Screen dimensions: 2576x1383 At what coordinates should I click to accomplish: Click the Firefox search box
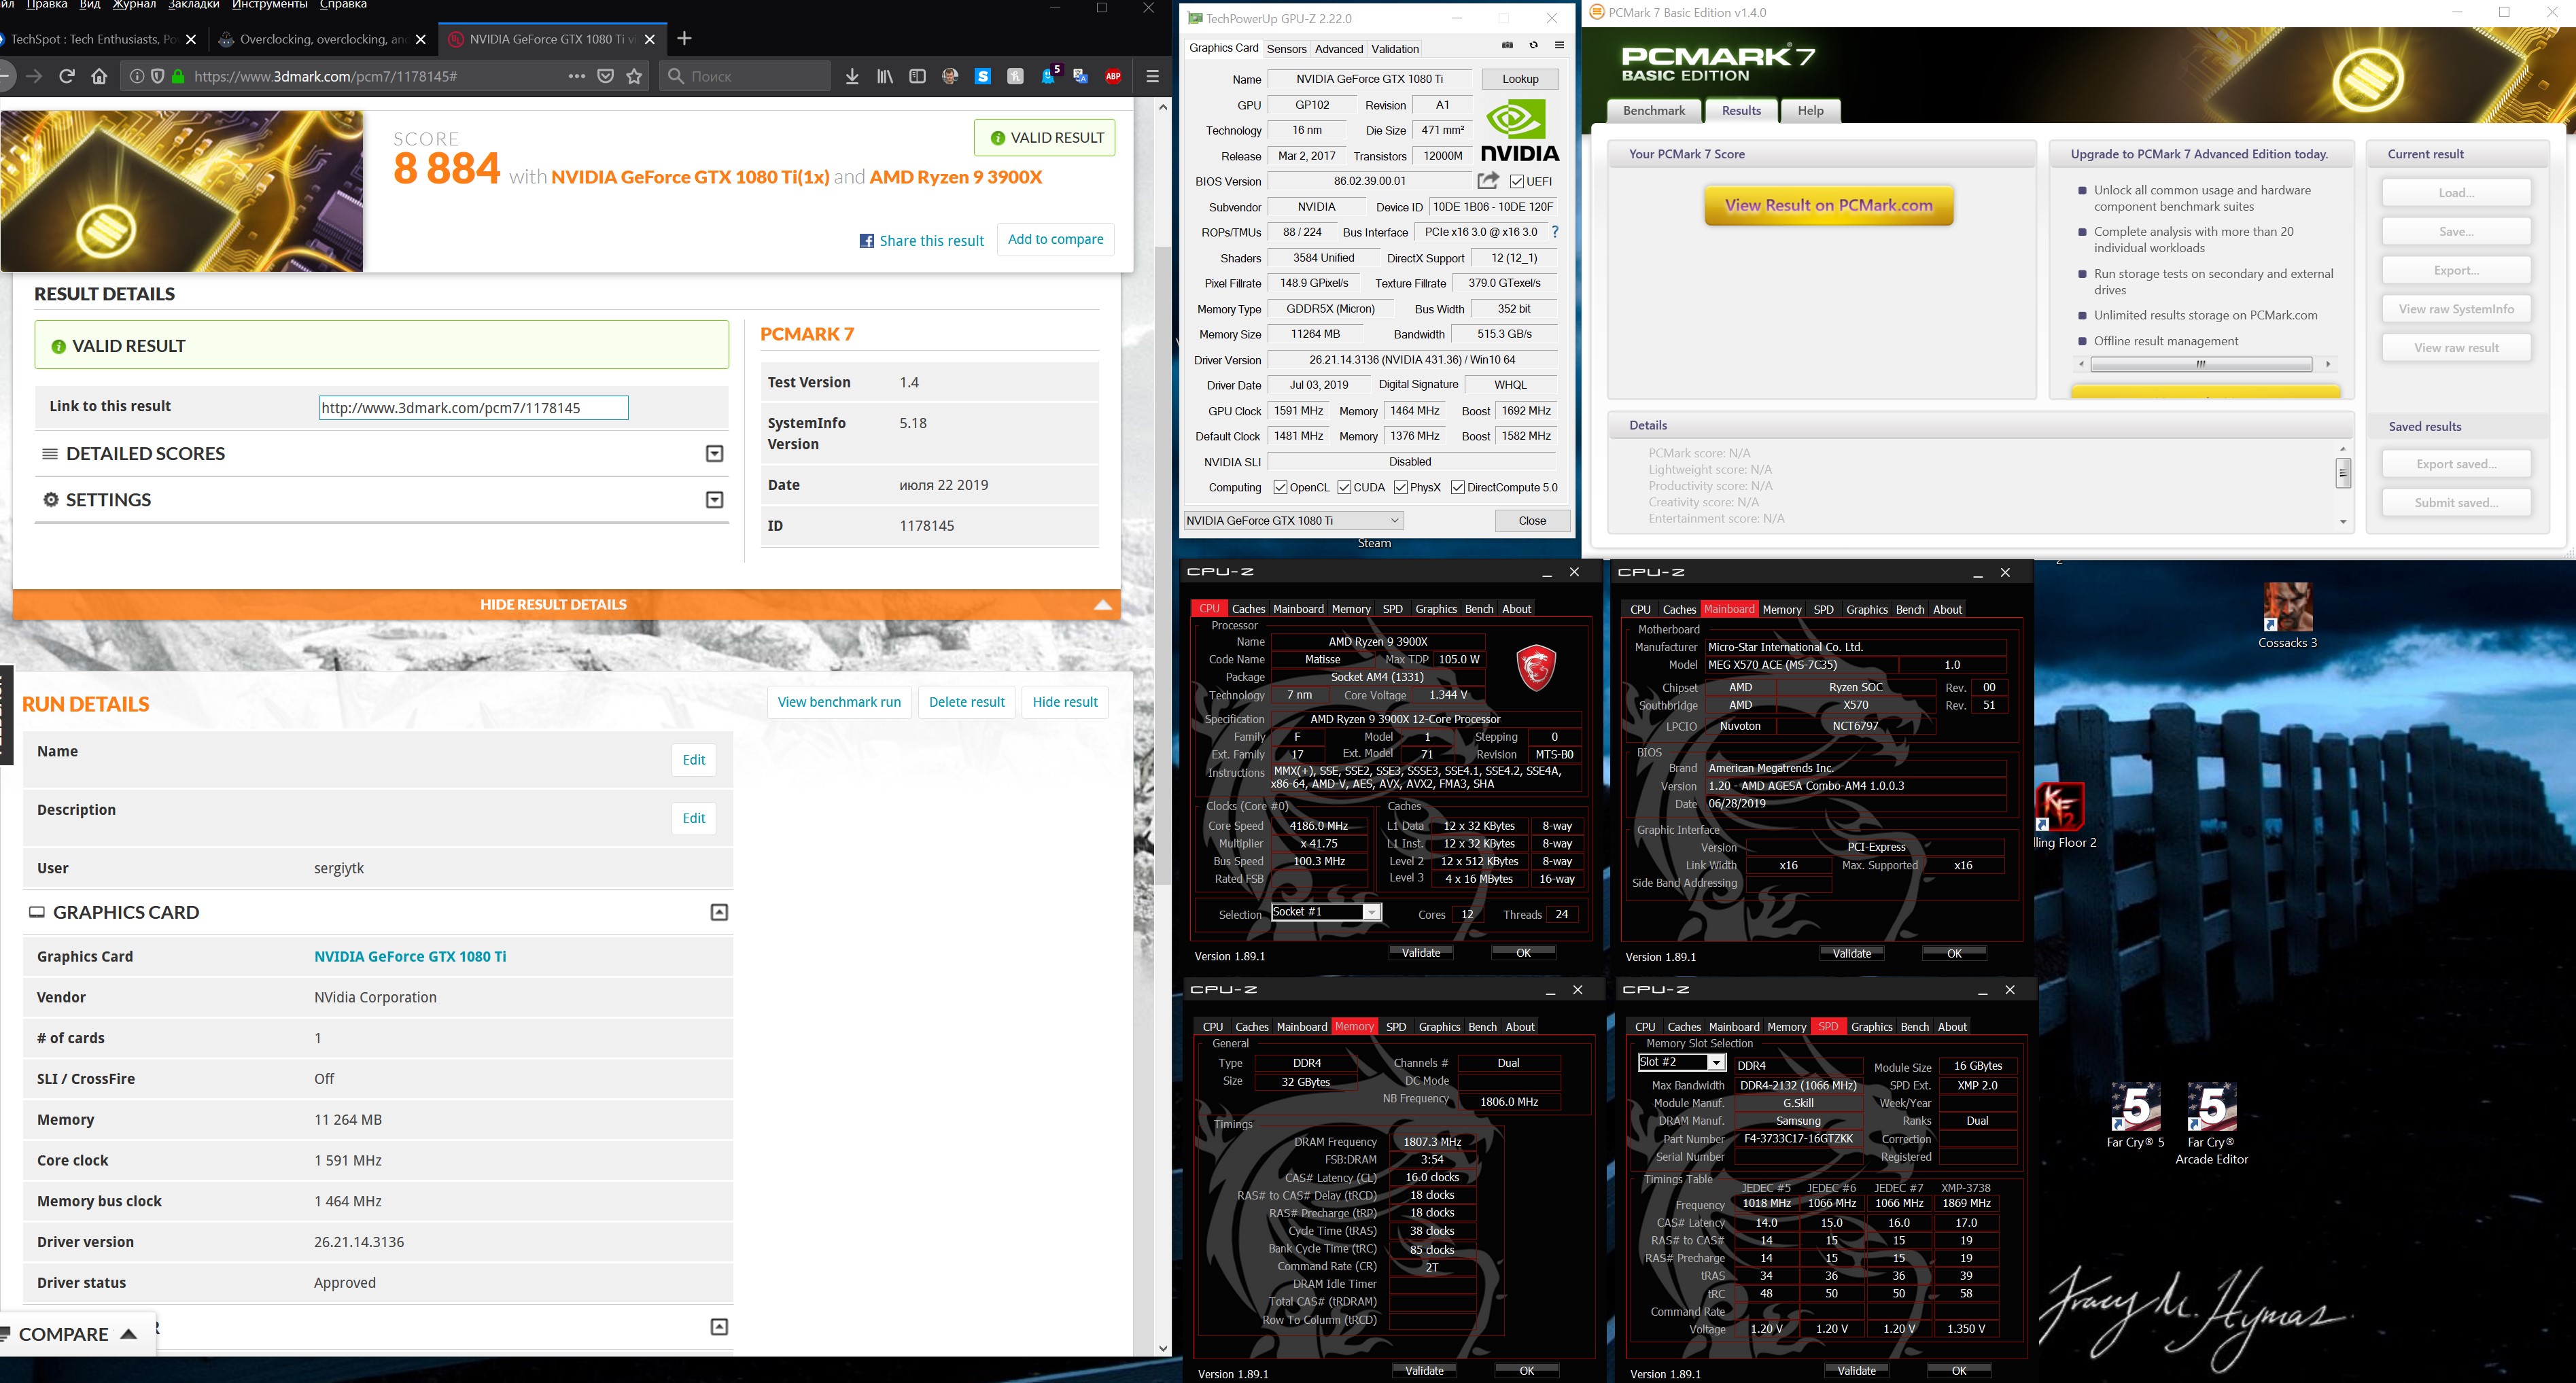(745, 76)
